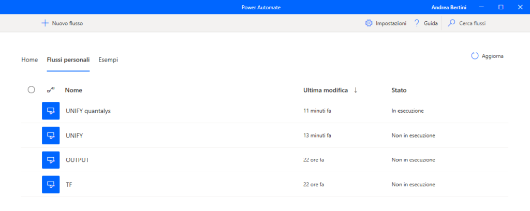Select the TF flow name
530x211 pixels.
coord(69,184)
